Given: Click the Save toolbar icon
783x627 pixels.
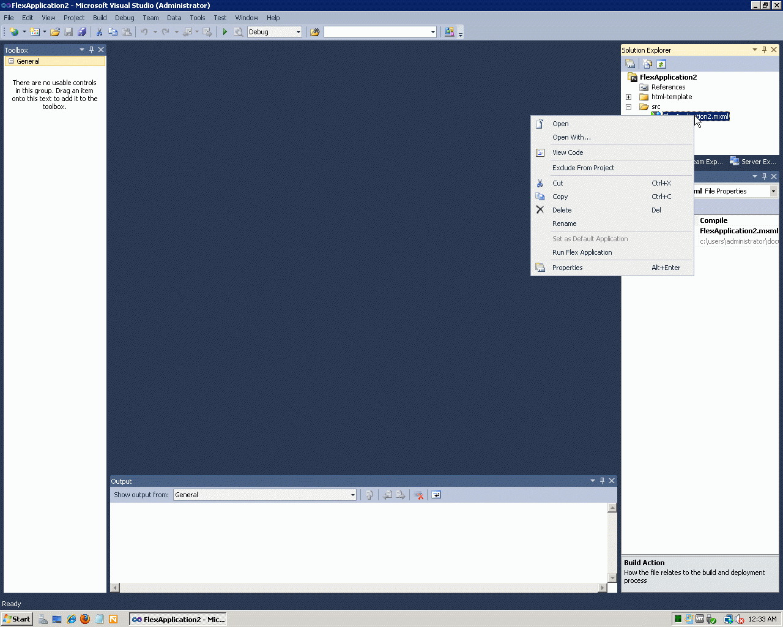Looking at the screenshot, I should click(x=69, y=32).
